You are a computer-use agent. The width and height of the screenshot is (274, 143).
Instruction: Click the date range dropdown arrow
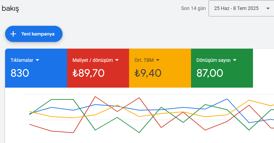point(268,8)
